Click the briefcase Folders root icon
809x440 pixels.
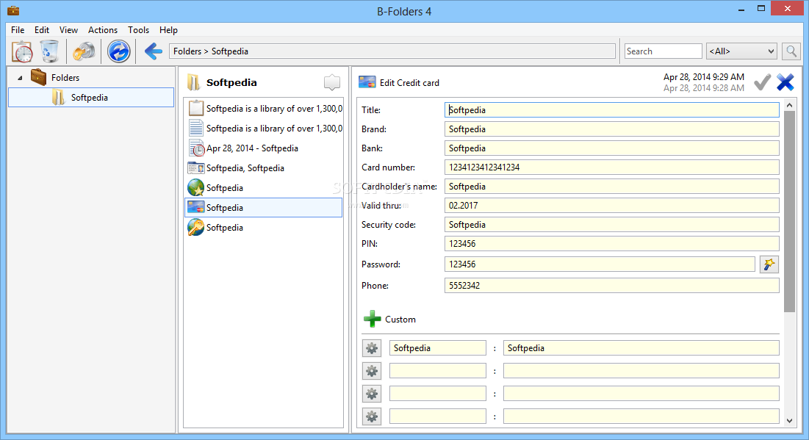39,77
